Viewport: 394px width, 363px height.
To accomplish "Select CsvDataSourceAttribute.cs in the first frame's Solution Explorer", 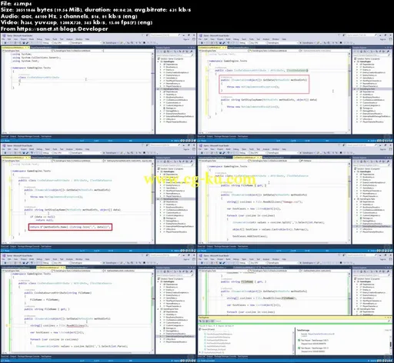I will [177, 100].
